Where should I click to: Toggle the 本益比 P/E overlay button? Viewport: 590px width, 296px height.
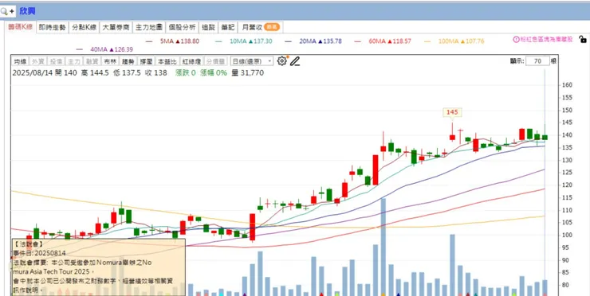pyautogui.click(x=167, y=61)
